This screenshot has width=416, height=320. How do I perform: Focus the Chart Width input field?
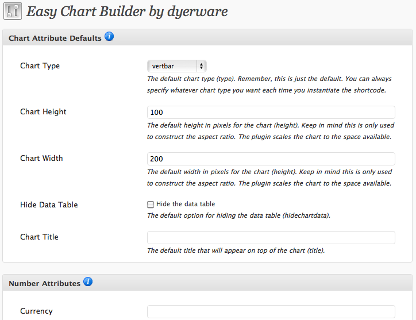(271, 159)
